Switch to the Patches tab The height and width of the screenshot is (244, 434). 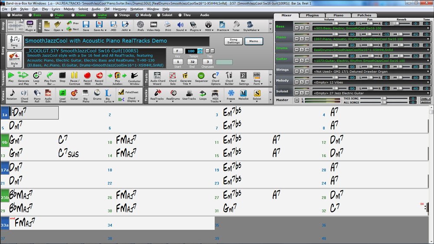(x=364, y=15)
